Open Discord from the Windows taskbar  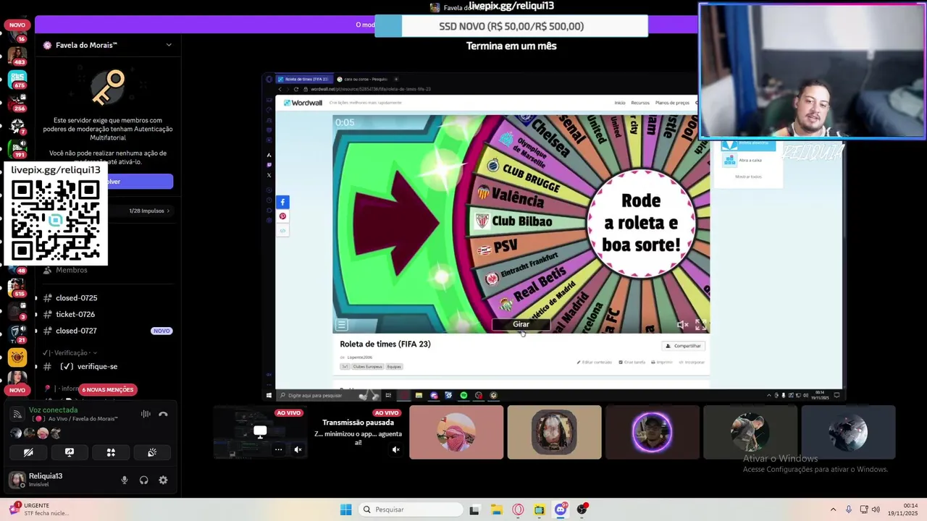pyautogui.click(x=561, y=509)
